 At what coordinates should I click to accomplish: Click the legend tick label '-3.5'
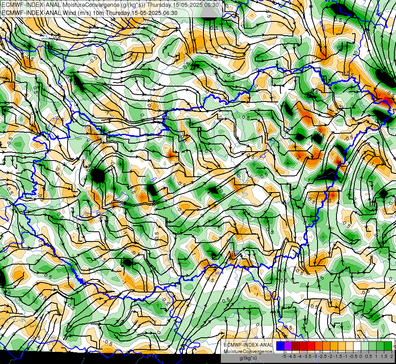pyautogui.click(x=307, y=356)
